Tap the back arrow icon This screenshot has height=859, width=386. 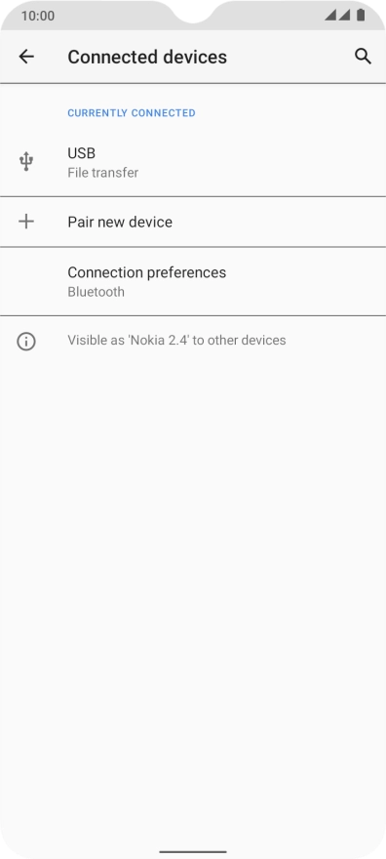pyautogui.click(x=26, y=57)
